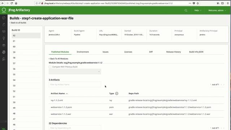Click browser back arrow
Image resolution: width=231 pixels, height=130 pixels.
[3, 3]
